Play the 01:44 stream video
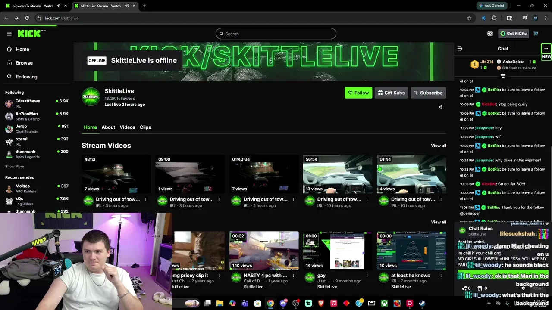 click(x=411, y=174)
